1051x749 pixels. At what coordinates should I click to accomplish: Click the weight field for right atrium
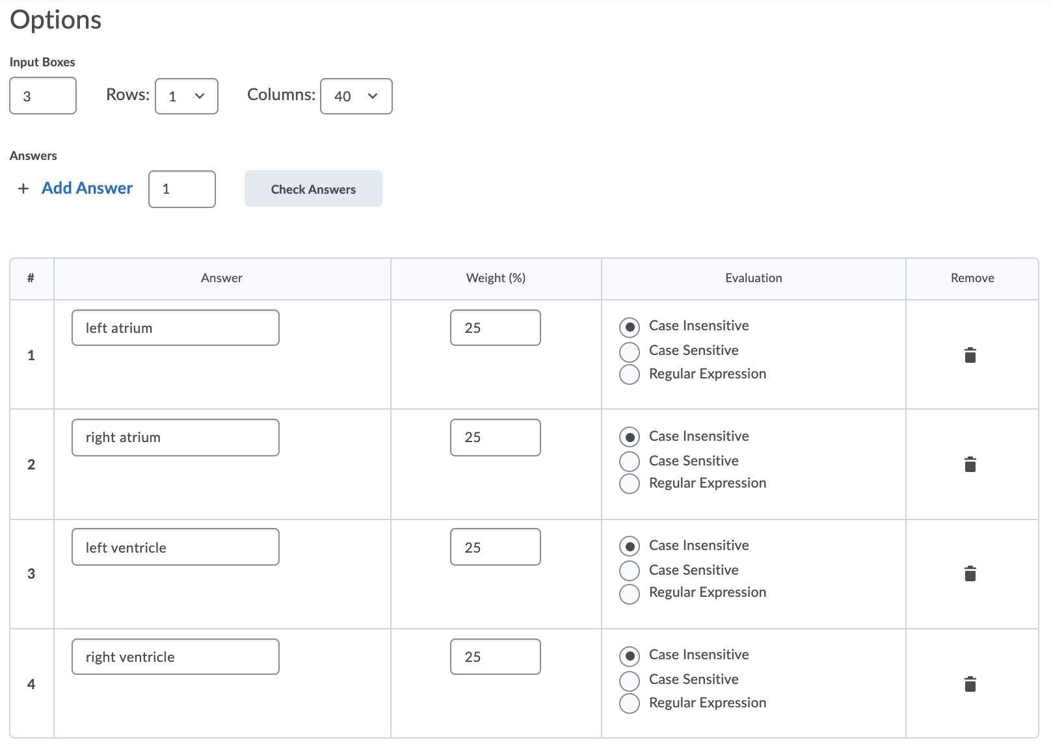coord(495,438)
